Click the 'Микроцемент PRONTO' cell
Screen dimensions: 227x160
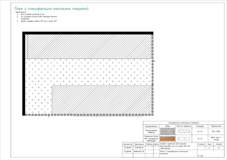151,131
